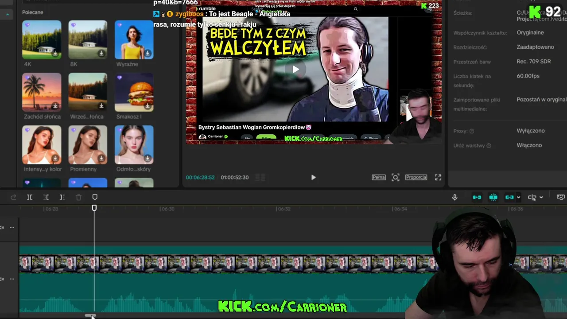Mute the upper empty track

[2, 227]
